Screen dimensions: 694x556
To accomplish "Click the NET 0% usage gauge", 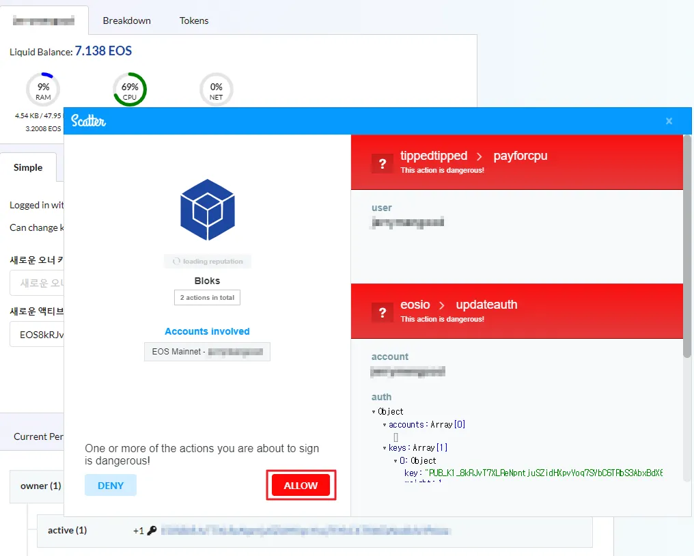I will 216,89.
